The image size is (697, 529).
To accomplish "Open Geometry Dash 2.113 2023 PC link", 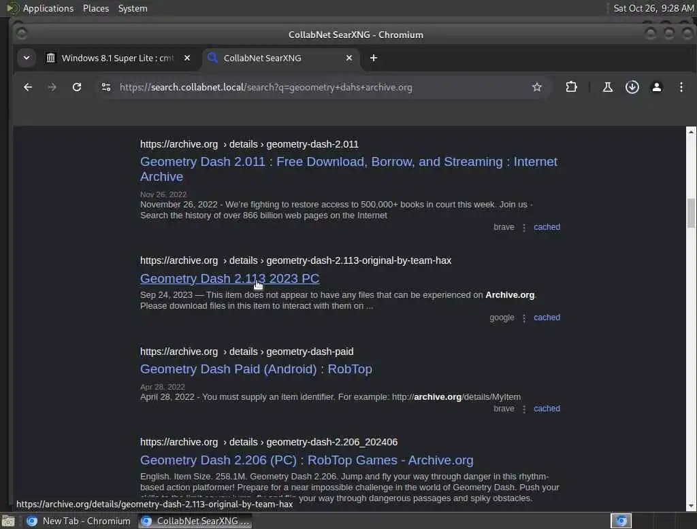I will pyautogui.click(x=230, y=279).
